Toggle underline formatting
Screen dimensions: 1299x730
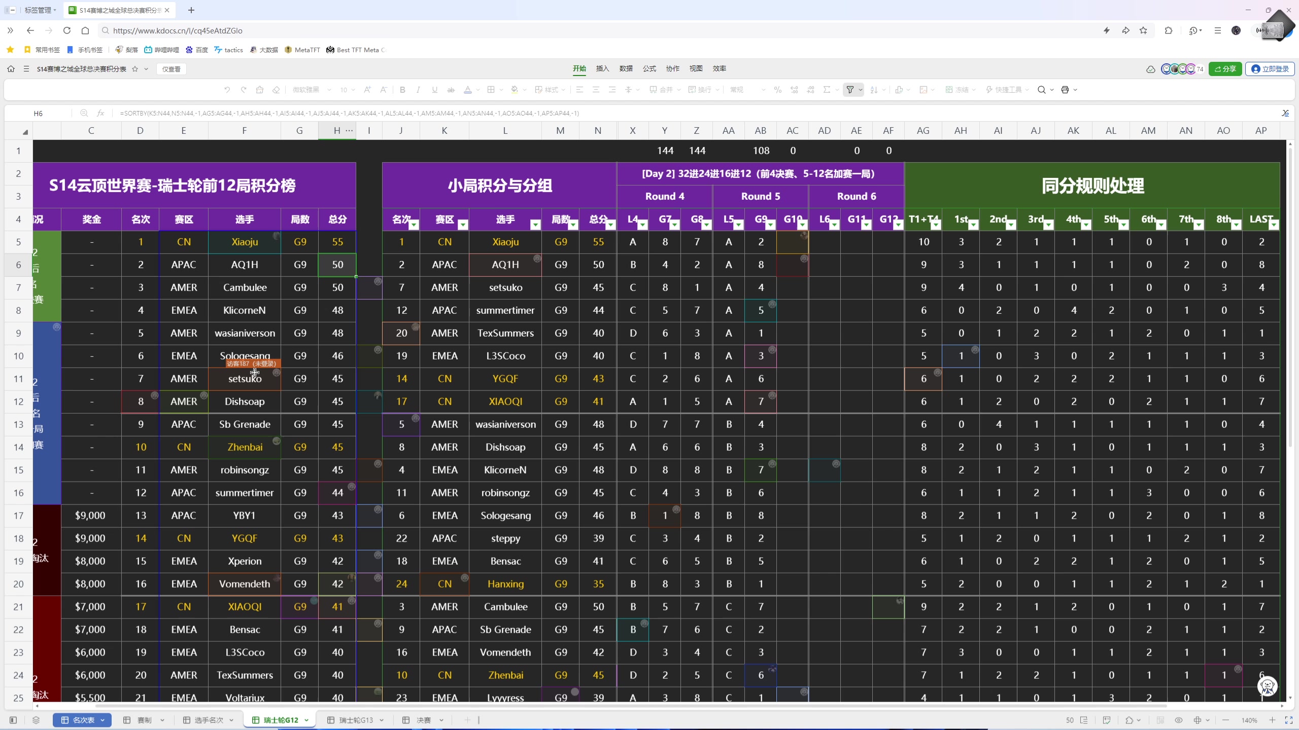434,90
